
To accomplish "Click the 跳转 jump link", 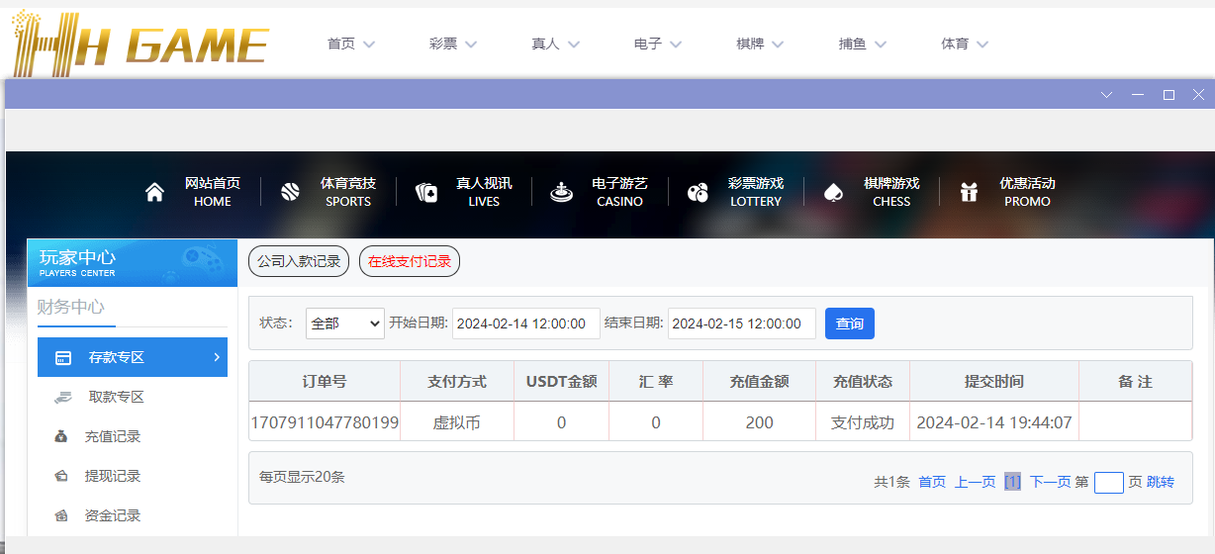I will point(1161,482).
